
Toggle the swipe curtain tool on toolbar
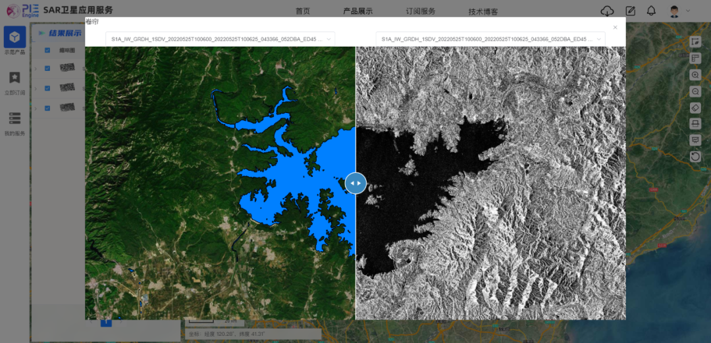coord(695,124)
